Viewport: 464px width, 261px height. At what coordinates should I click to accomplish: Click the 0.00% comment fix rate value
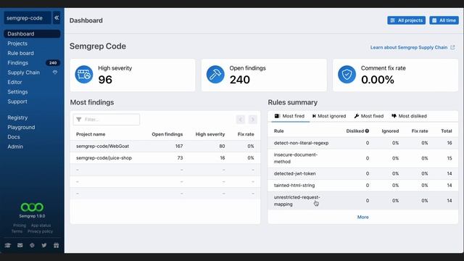point(378,80)
